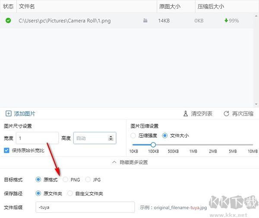This screenshot has width=259, height=218.
Task: Click the list scrollbar up arrow
Action: coord(256,16)
